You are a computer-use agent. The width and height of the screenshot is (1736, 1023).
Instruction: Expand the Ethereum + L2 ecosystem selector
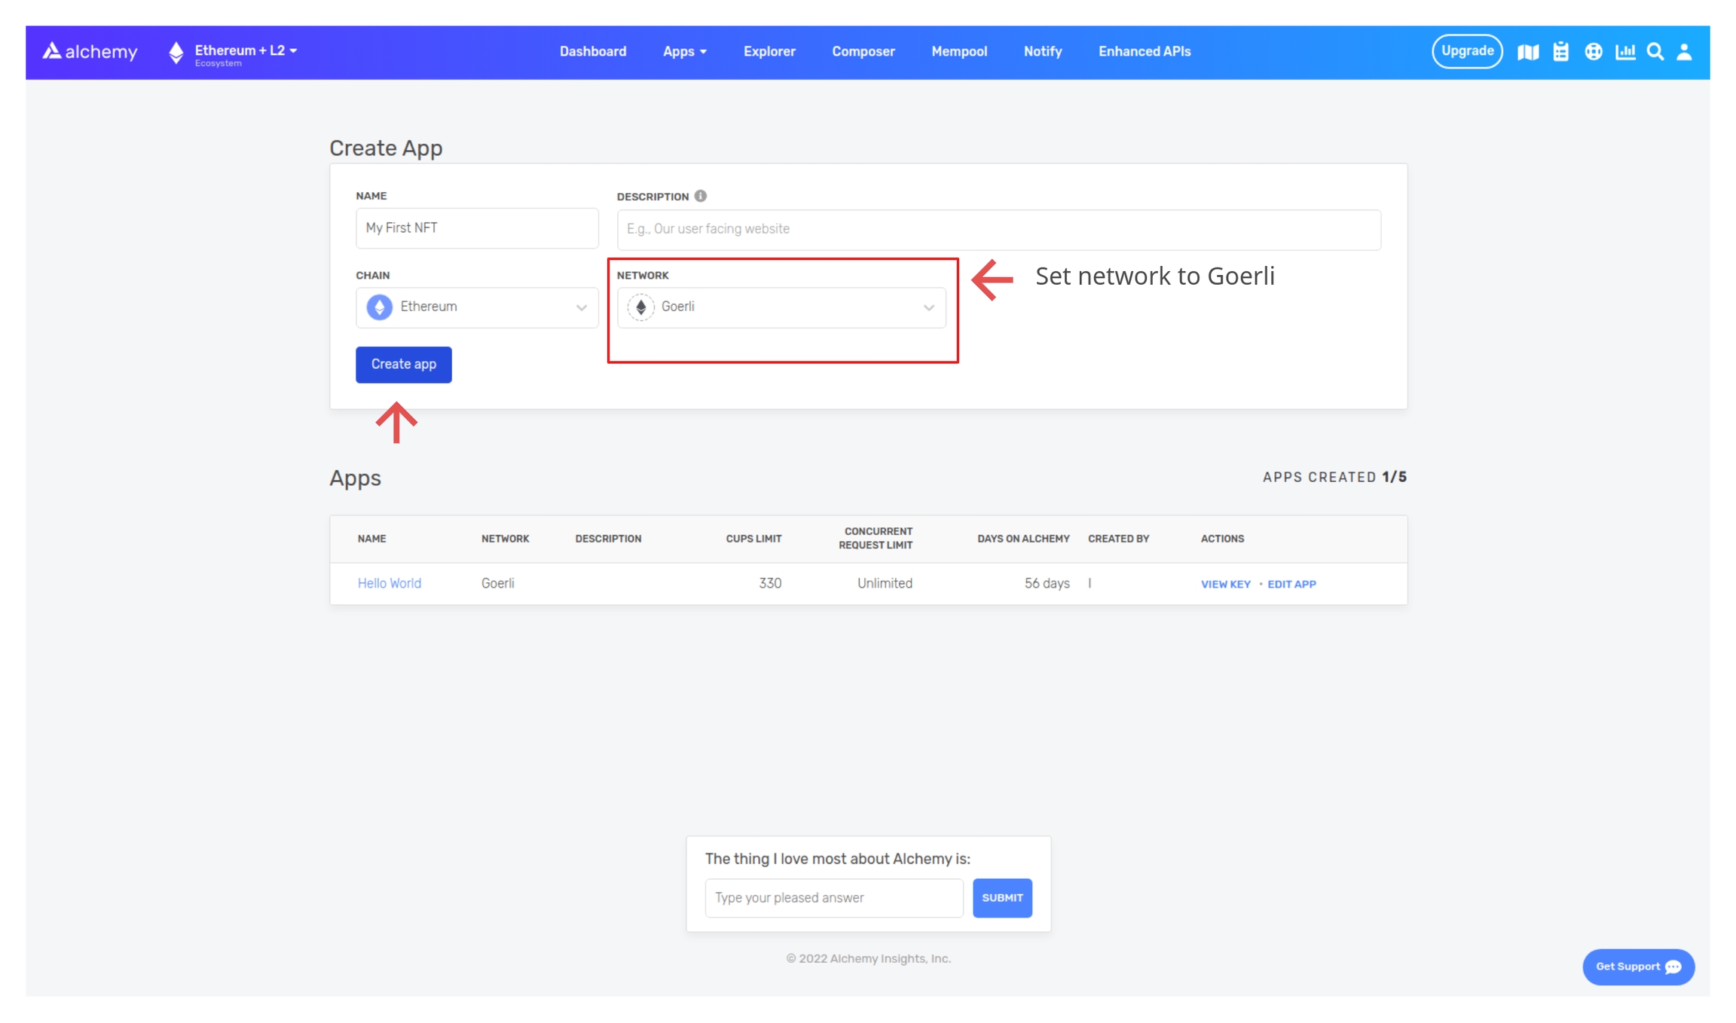click(x=246, y=53)
